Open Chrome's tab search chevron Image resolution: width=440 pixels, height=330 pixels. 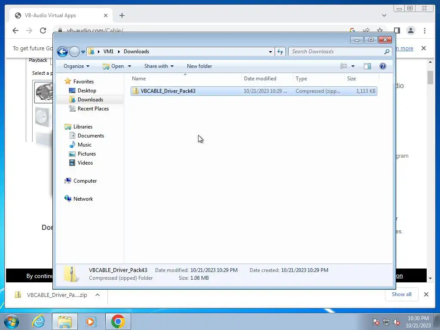384,15
